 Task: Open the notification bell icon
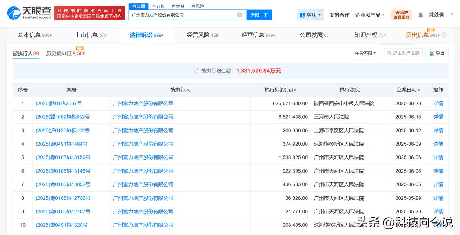420,15
